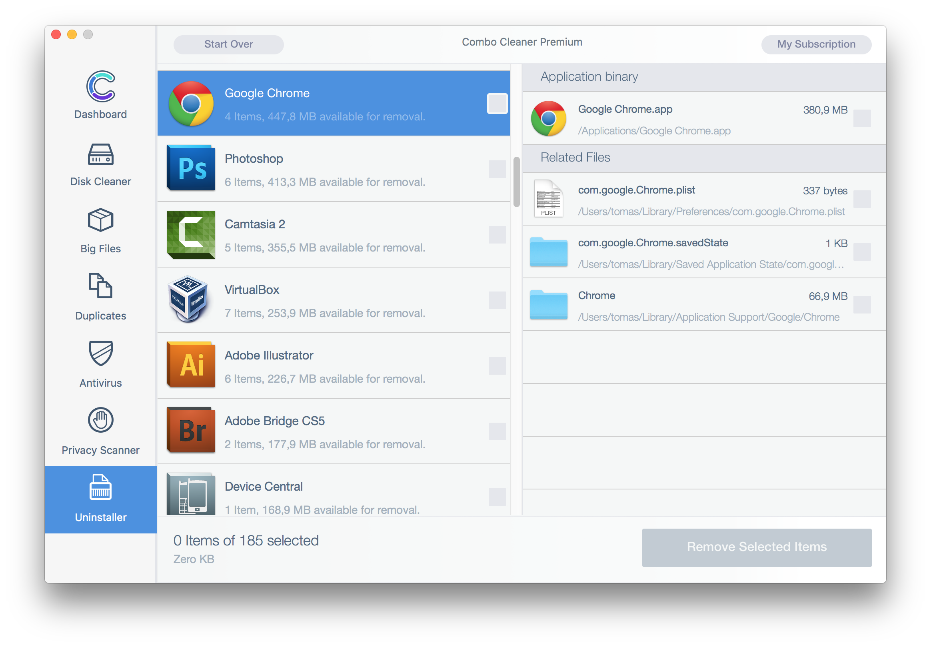Screen dimensions: 931x647
Task: Click the Application binary header
Action: (x=589, y=76)
